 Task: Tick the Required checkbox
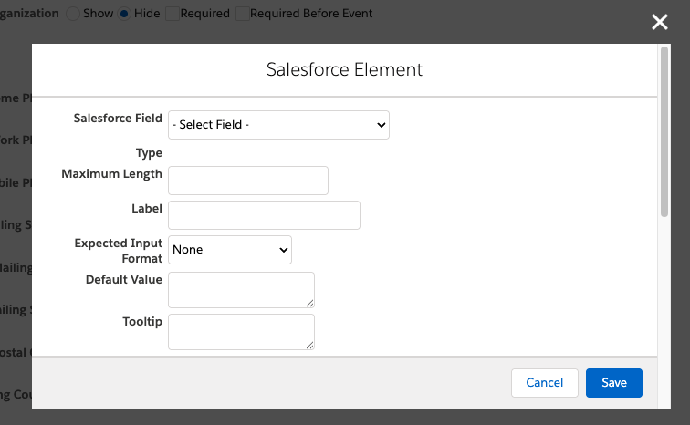click(172, 14)
